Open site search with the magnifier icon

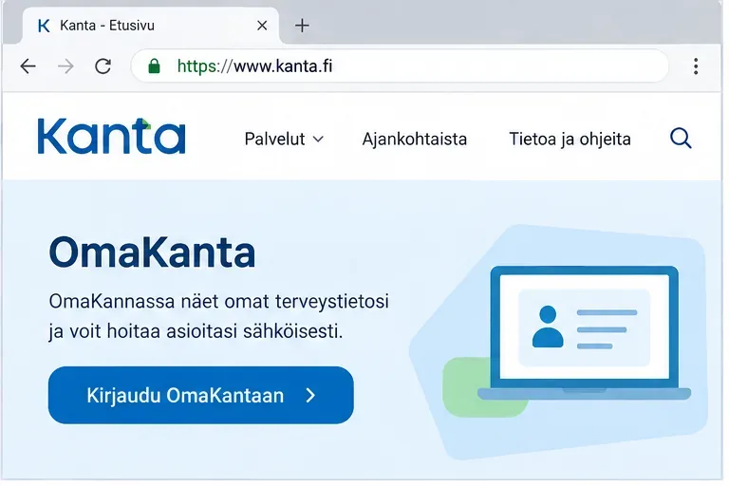coord(681,139)
